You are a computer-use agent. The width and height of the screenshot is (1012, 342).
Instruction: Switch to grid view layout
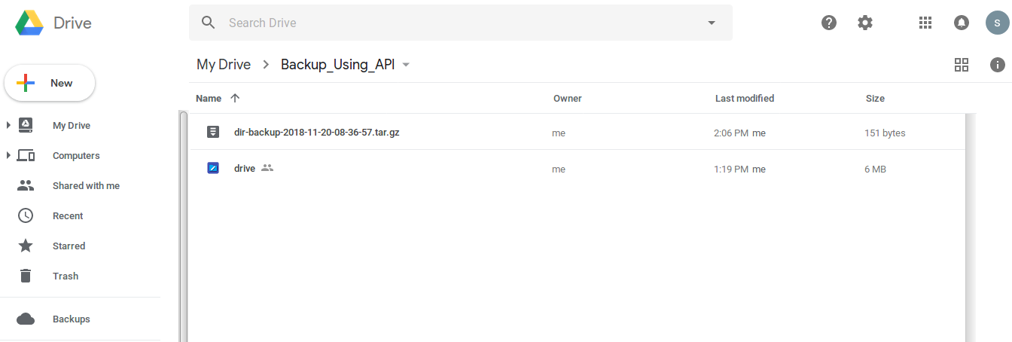coord(962,65)
